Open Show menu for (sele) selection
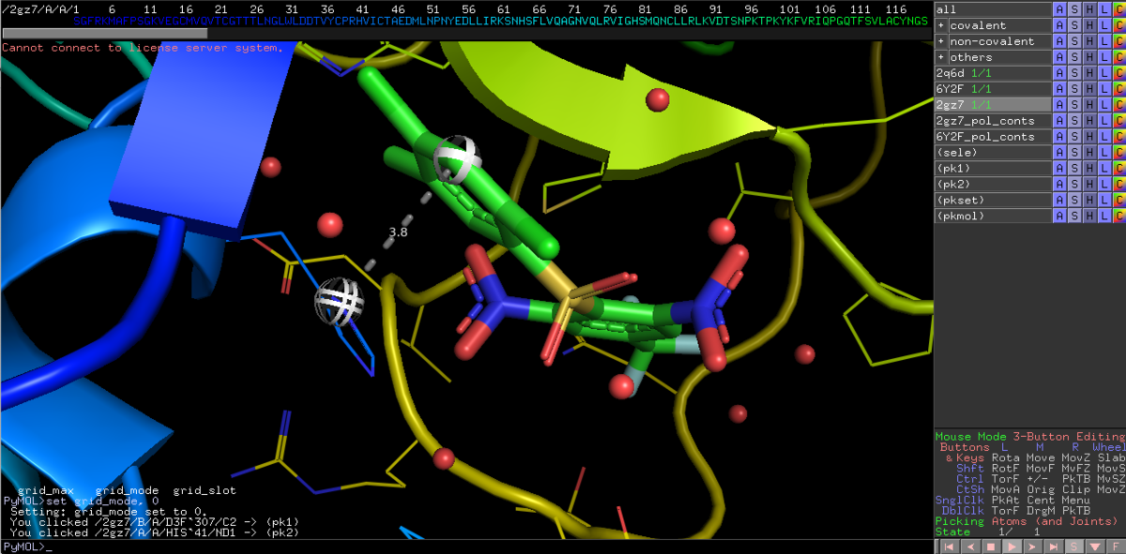 tap(1074, 153)
